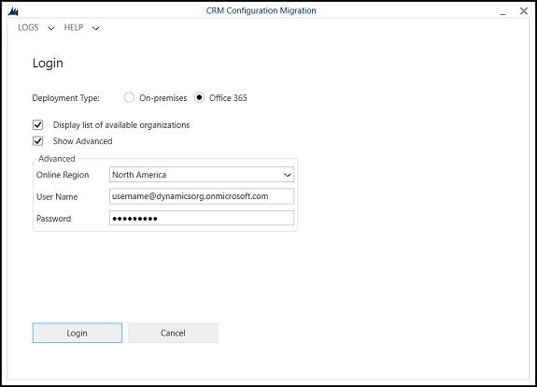Open the HELP menu

(x=74, y=27)
